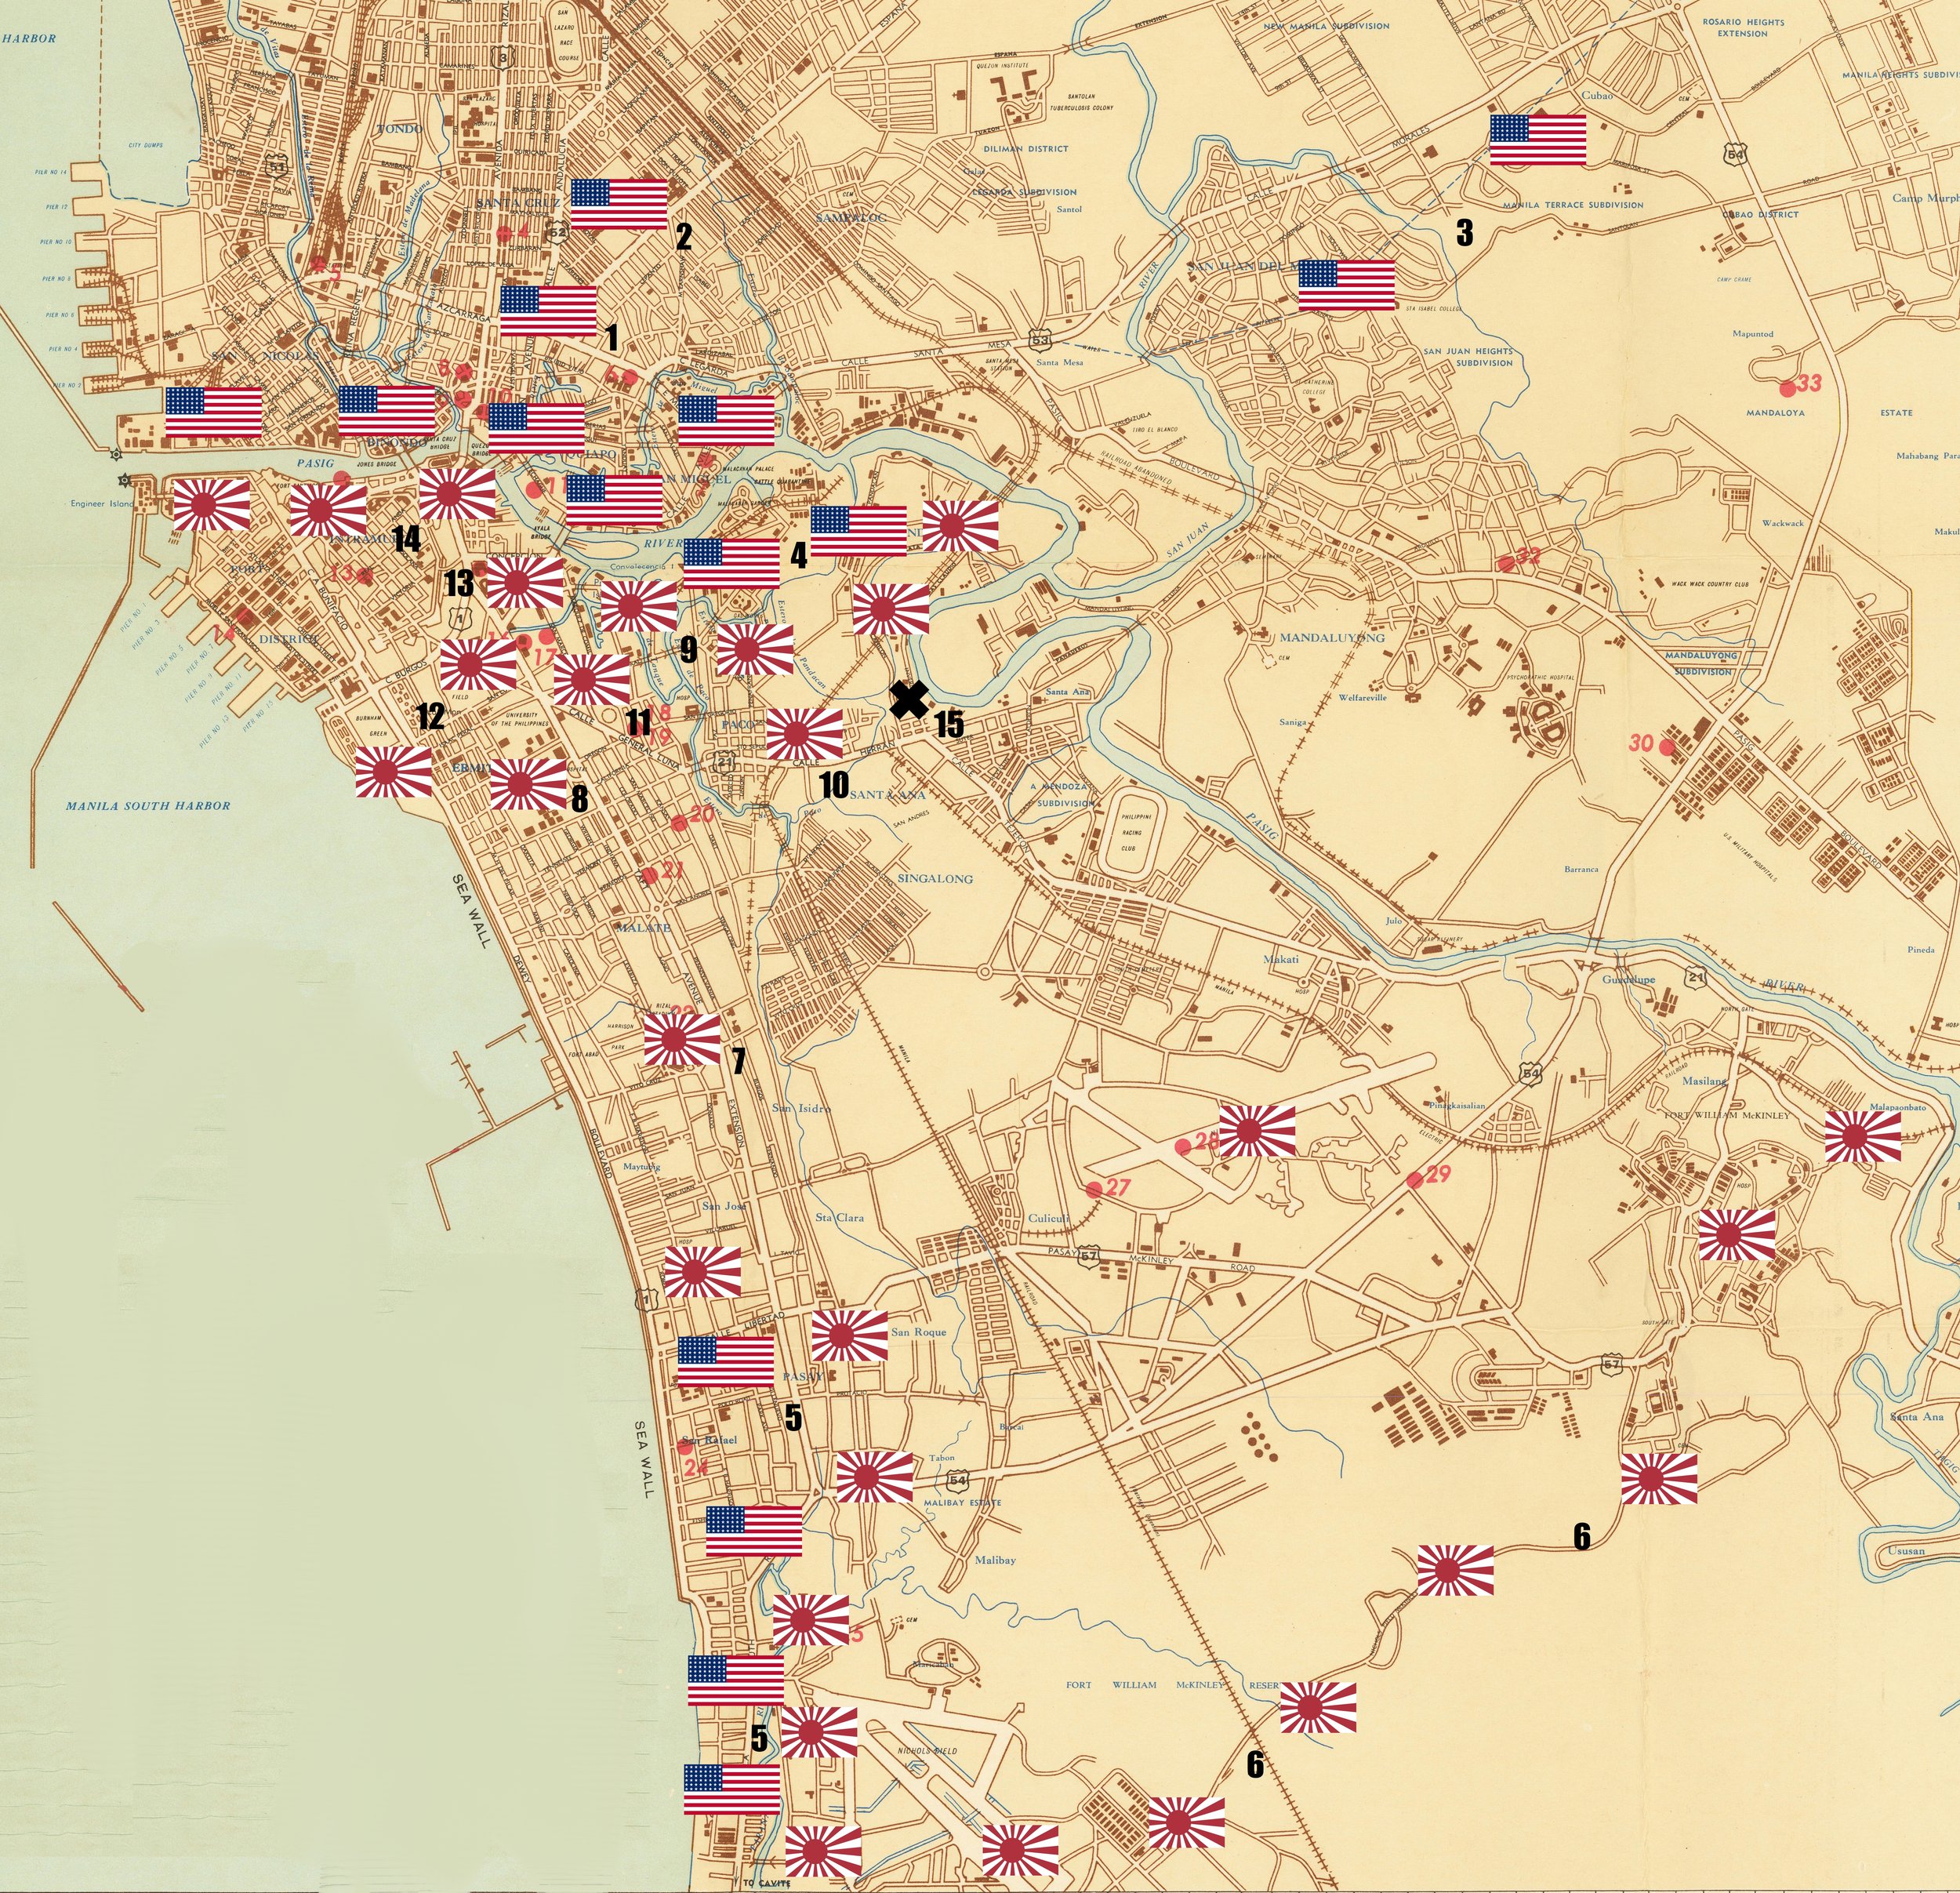This screenshot has width=1960, height=1893.
Task: Click black number 14 in Intramuros
Action: pos(406,539)
